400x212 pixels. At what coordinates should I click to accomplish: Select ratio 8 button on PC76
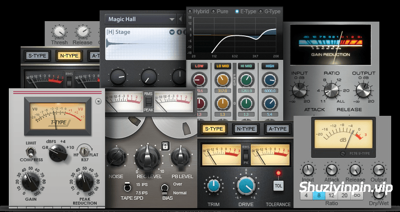(319, 196)
